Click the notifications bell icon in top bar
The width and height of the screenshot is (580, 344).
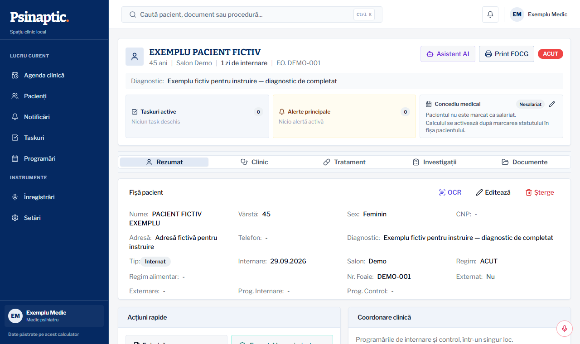tap(490, 14)
